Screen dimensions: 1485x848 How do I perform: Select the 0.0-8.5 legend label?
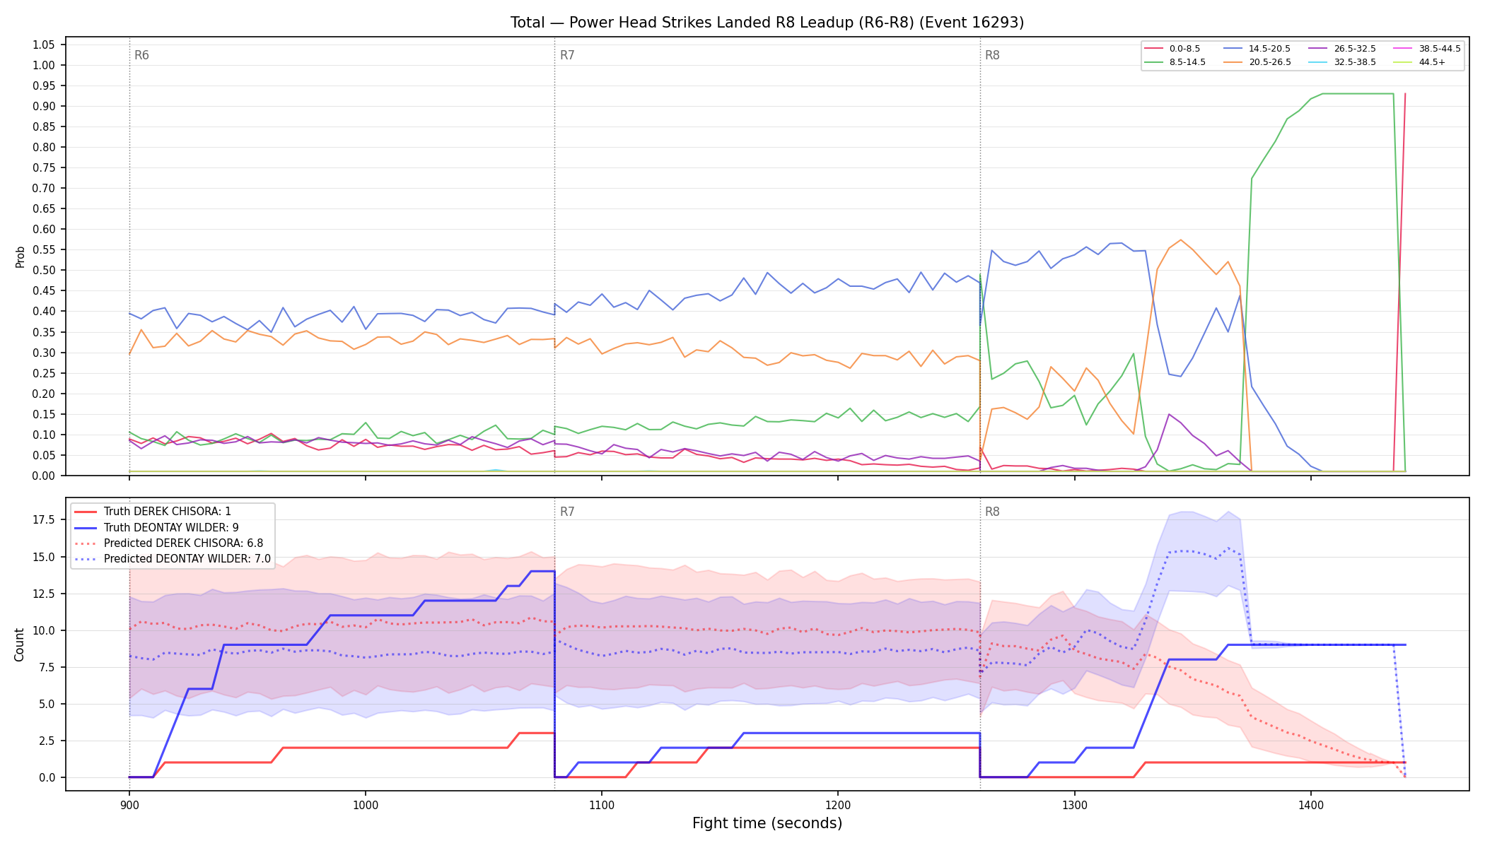pyautogui.click(x=1184, y=49)
